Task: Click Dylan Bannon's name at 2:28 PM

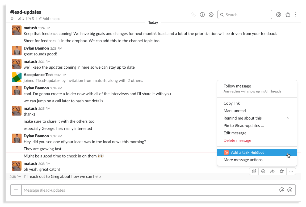Action: point(36,48)
